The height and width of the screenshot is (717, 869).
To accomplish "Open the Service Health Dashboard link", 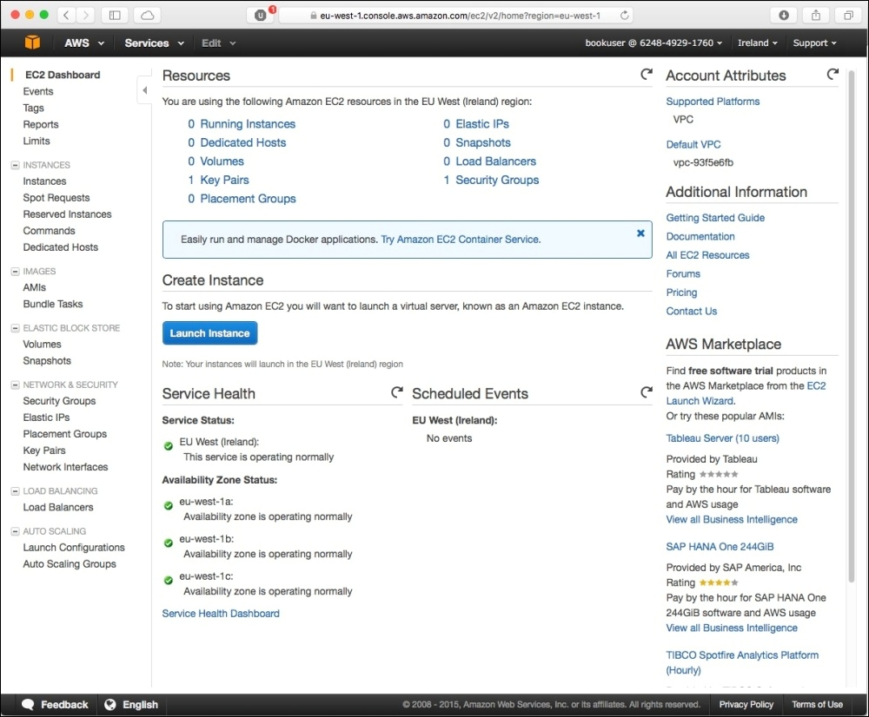I will tap(220, 613).
